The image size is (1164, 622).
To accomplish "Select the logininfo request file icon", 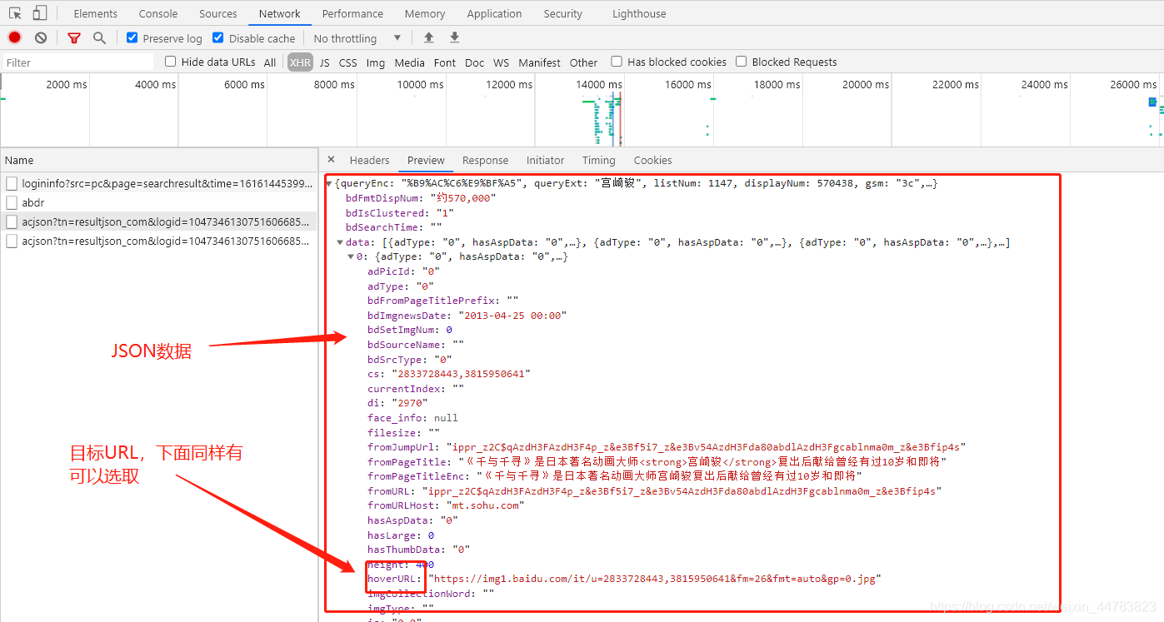I will (12, 183).
